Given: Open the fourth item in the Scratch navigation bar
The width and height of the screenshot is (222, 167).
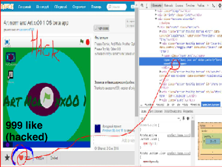Looking at the screenshot, I should coord(79,7).
